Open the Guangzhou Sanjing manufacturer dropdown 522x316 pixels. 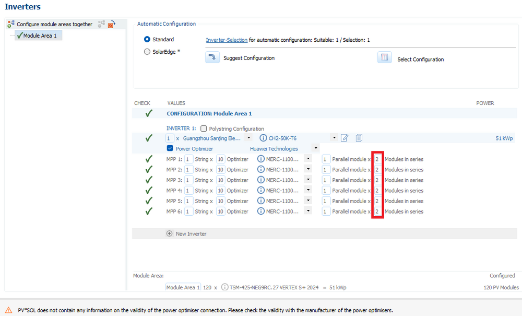248,137
